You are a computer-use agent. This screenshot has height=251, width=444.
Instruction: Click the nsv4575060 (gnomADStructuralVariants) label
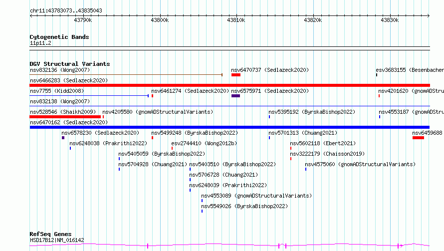click(x=360, y=164)
